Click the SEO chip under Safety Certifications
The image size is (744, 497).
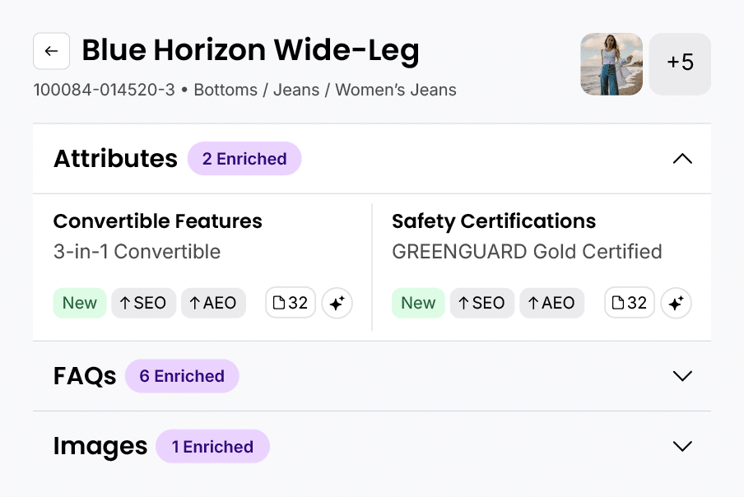[x=482, y=303]
